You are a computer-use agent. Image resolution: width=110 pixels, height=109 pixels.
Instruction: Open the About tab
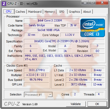point(87,12)
